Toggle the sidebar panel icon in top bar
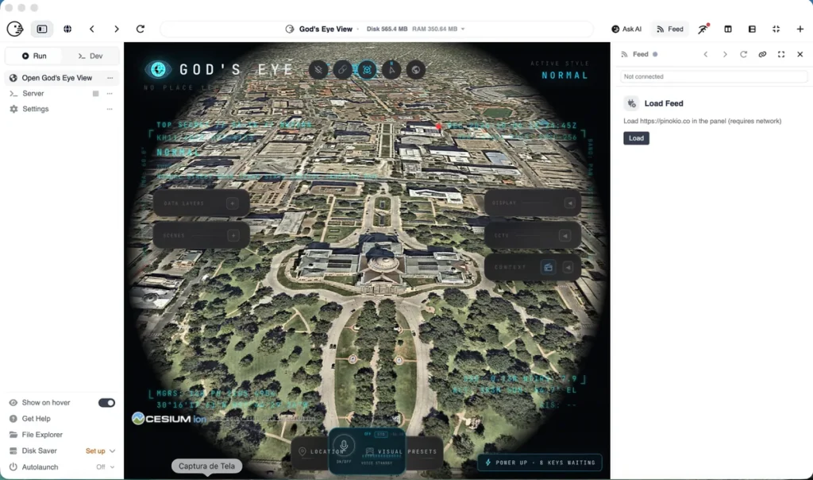Screen dimensions: 813x480 42,29
